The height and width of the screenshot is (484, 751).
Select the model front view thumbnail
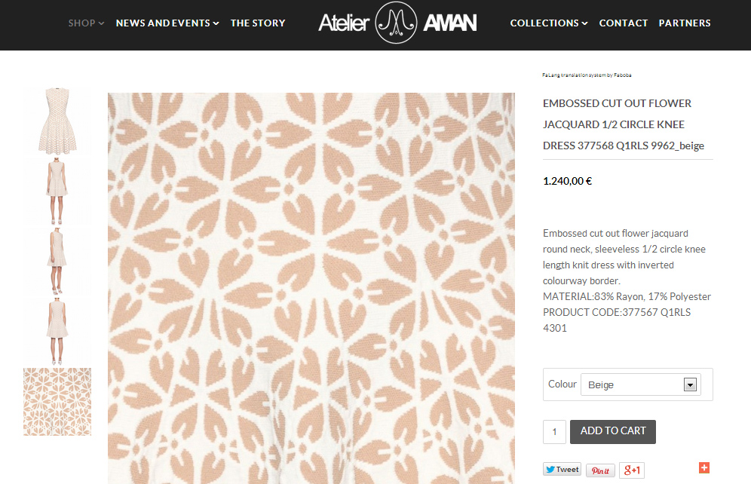click(57, 191)
